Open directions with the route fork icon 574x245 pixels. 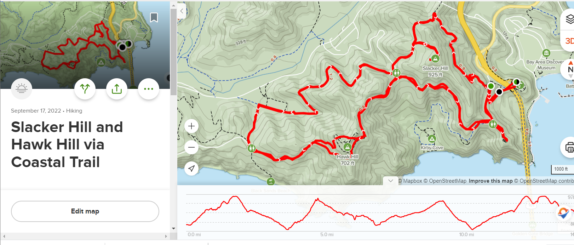coord(85,89)
